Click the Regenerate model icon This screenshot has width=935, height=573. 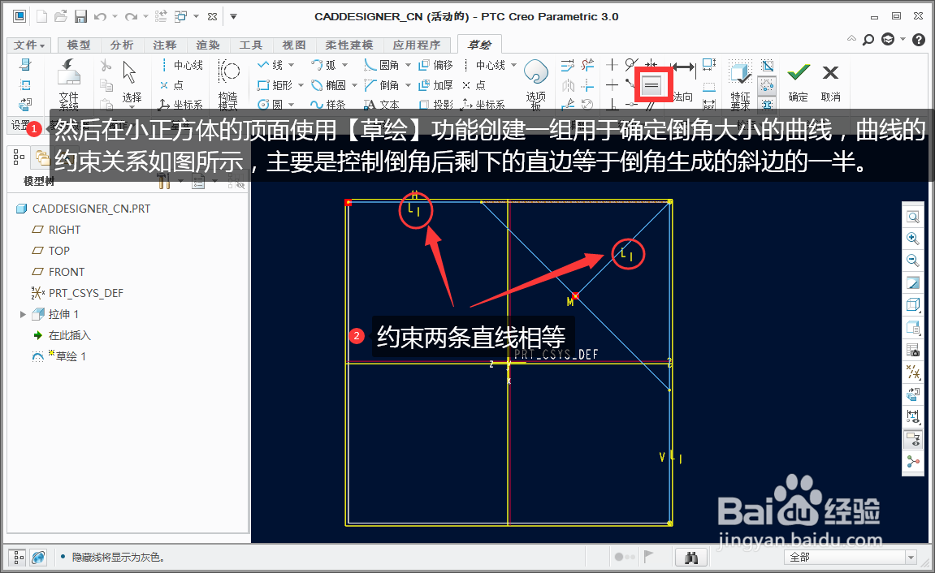(x=161, y=17)
